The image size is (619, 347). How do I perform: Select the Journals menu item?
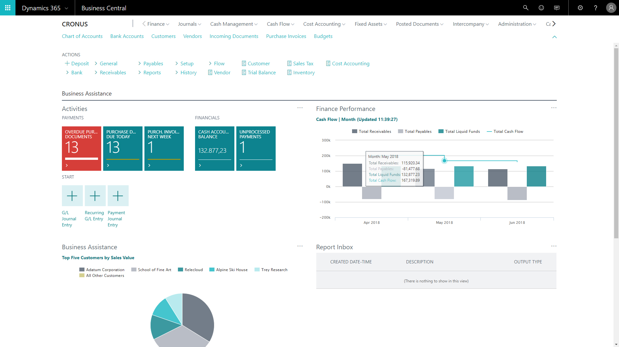pyautogui.click(x=189, y=24)
